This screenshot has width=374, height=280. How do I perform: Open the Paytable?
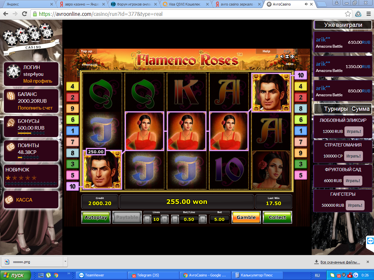coord(127,217)
